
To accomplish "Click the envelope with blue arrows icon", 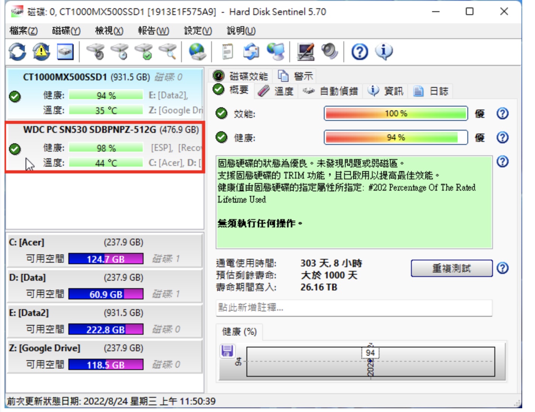I will click(251, 52).
